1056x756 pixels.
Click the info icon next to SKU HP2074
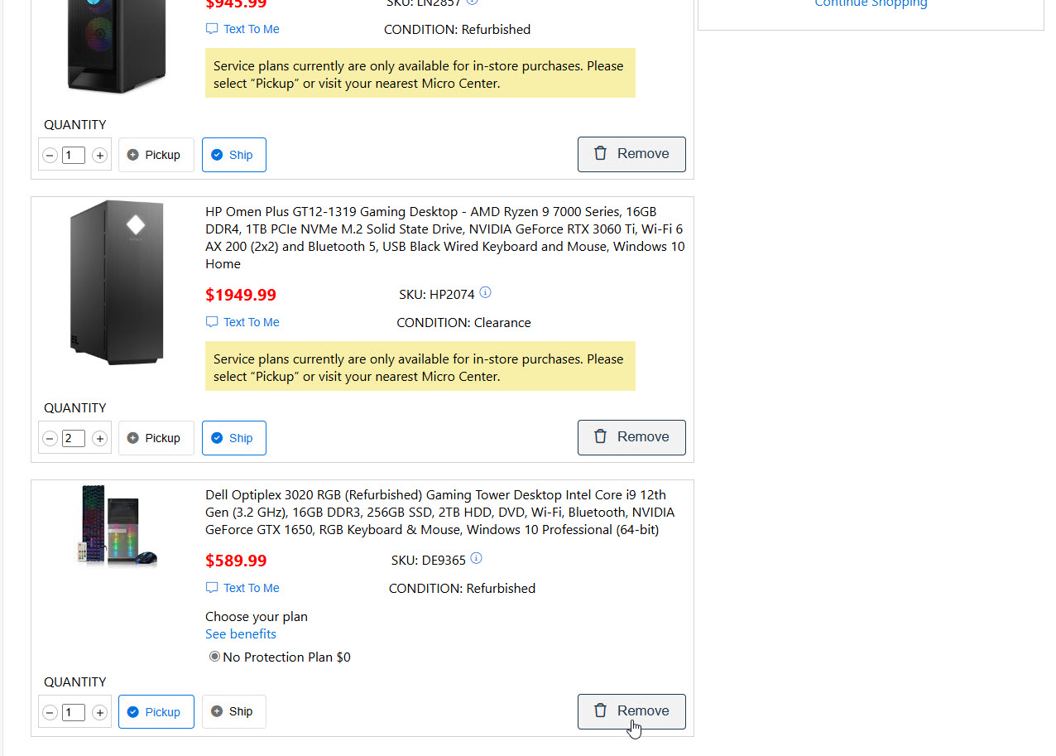pyautogui.click(x=486, y=293)
